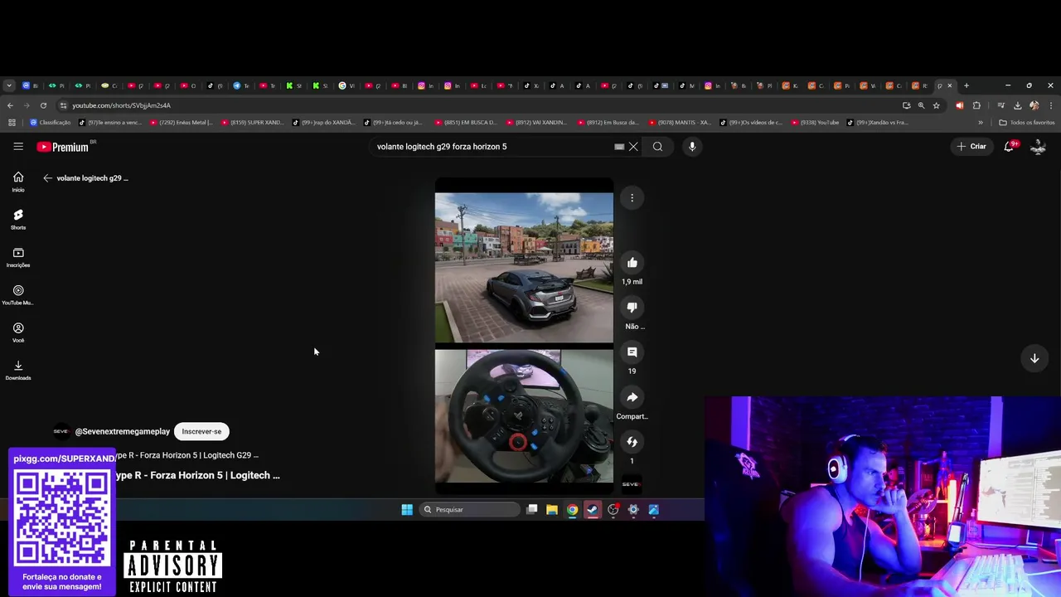Open YouTube Music from the sidebar
This screenshot has width=1061, height=597.
click(18, 295)
